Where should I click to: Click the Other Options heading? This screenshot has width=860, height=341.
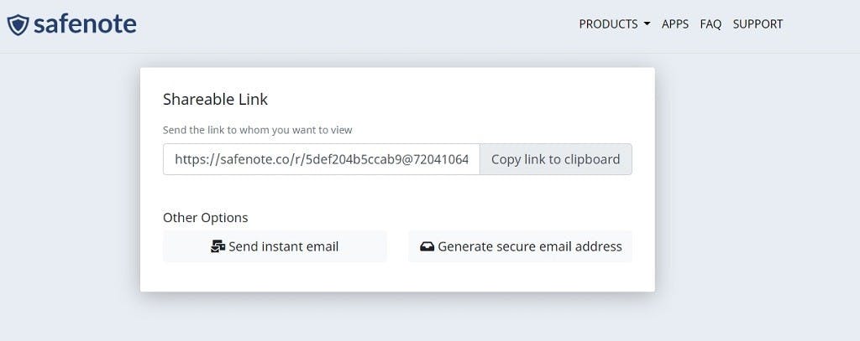pyautogui.click(x=206, y=217)
